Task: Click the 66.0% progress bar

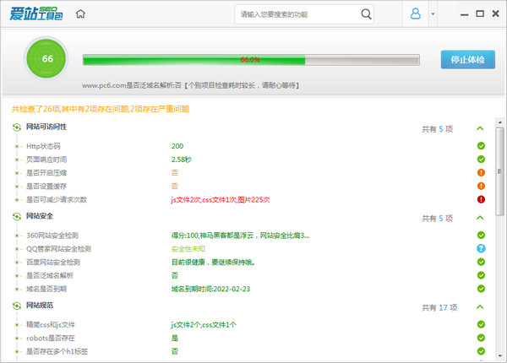Action: click(x=251, y=60)
